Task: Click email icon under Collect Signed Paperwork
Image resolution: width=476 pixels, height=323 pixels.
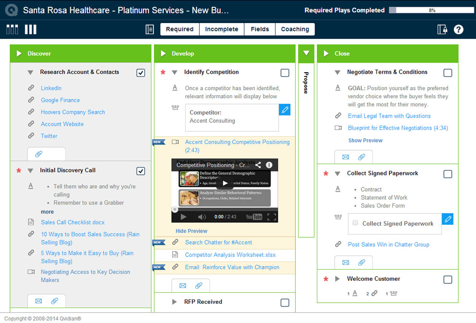Action: click(x=346, y=262)
